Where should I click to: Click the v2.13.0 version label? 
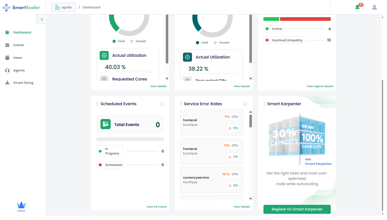(21, 211)
